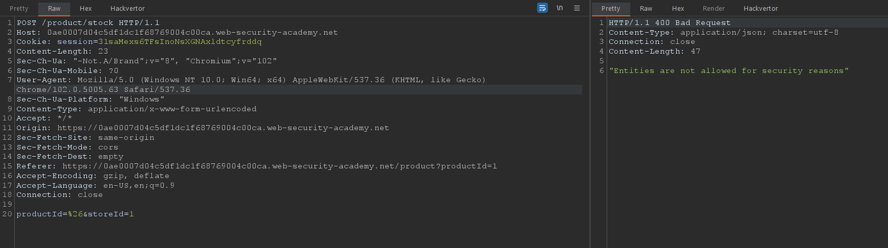Switch response view to Raw tab
Screen dimensions: 888x248
pyautogui.click(x=646, y=9)
